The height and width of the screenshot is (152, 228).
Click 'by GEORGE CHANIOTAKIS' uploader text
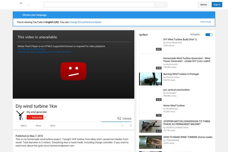[176, 128]
